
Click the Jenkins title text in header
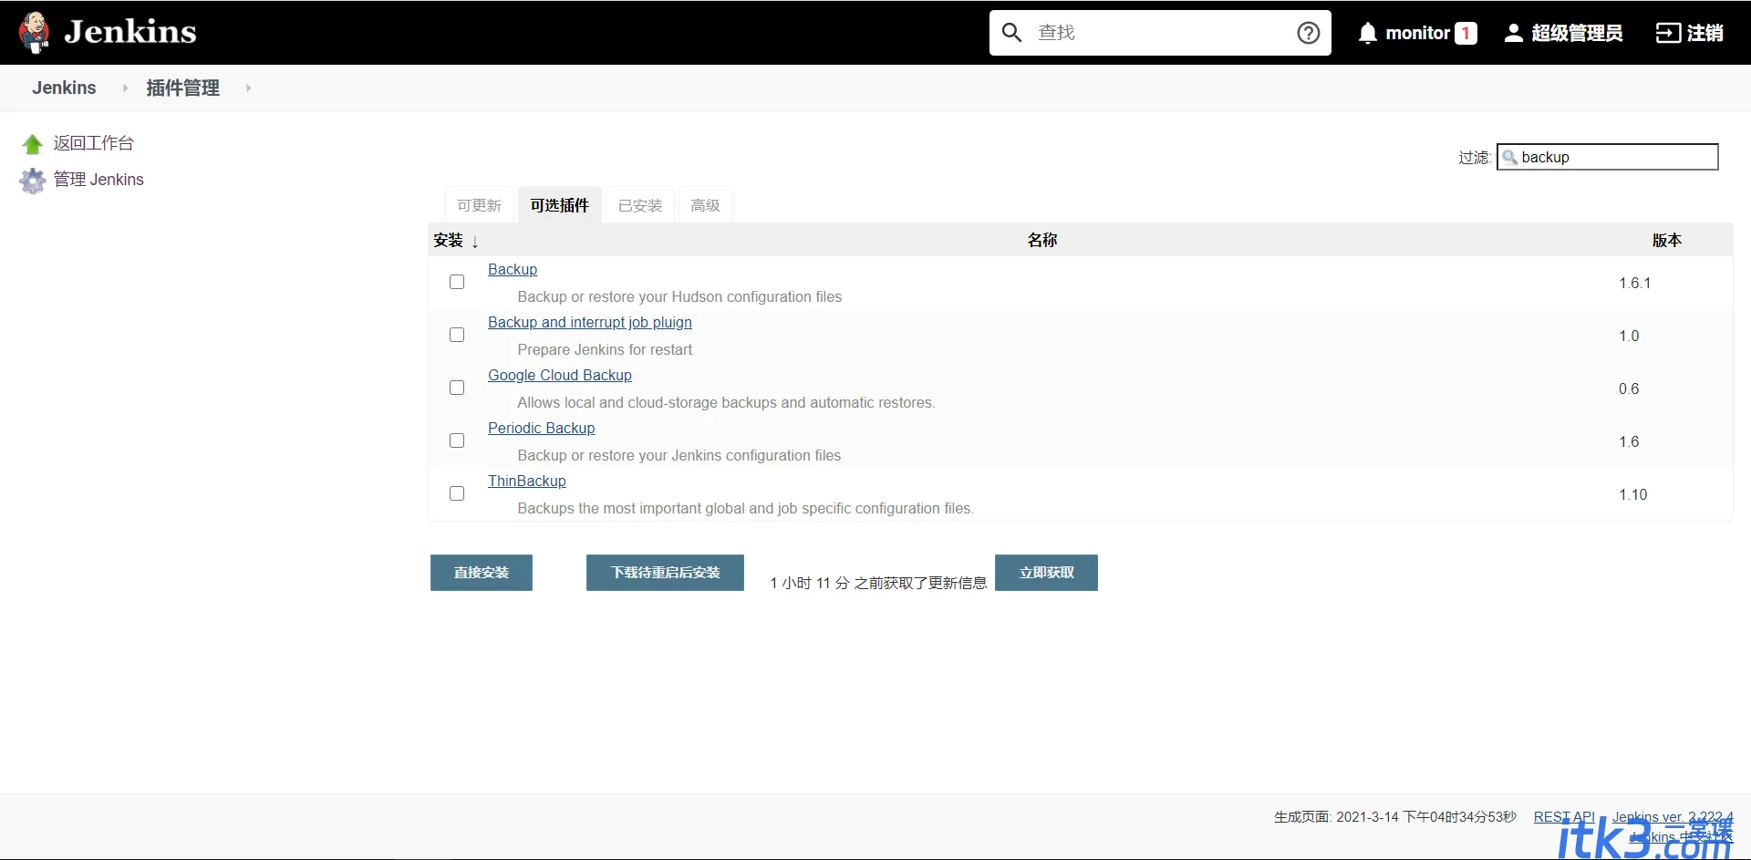pyautogui.click(x=130, y=32)
